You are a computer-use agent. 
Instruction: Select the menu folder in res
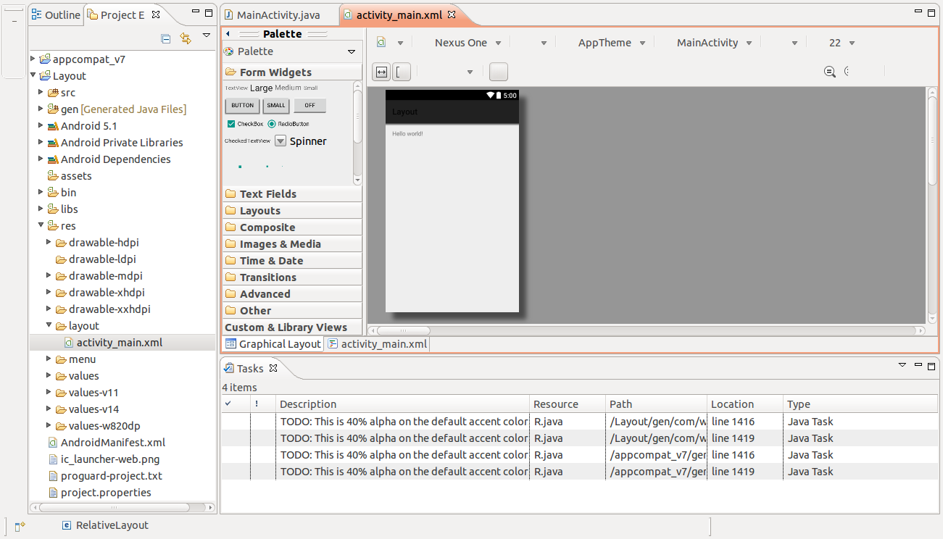pos(82,359)
